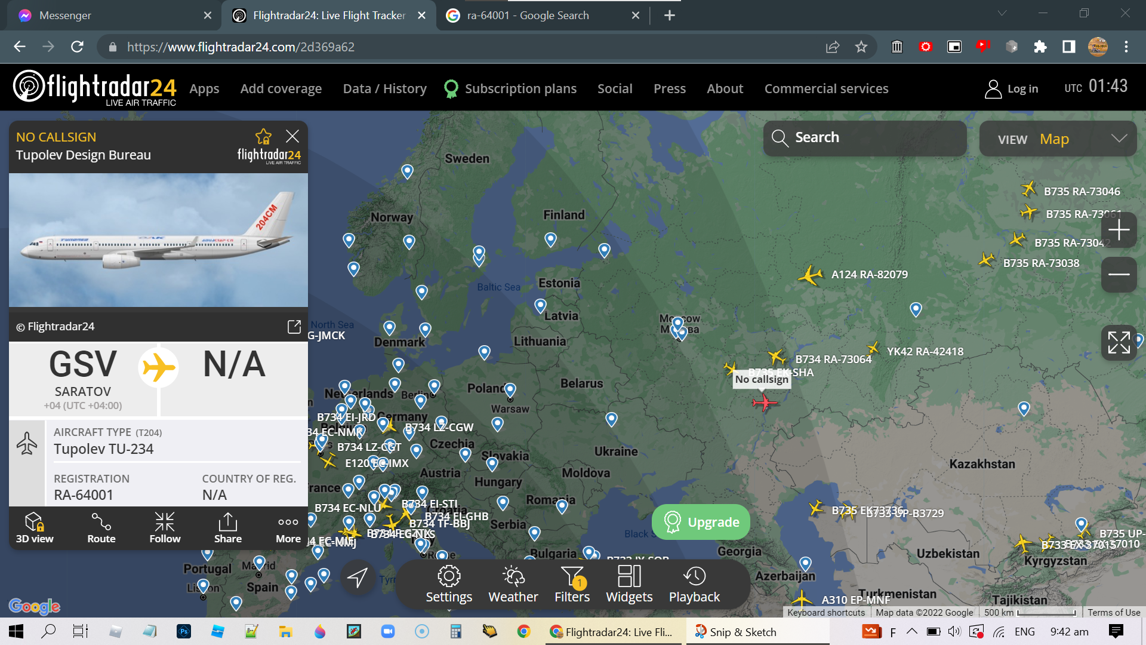Zoom in on the map
This screenshot has height=645, width=1146.
(x=1119, y=230)
